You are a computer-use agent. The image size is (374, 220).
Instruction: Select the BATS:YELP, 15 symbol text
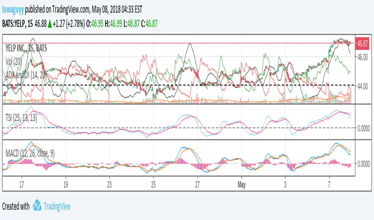(18, 24)
